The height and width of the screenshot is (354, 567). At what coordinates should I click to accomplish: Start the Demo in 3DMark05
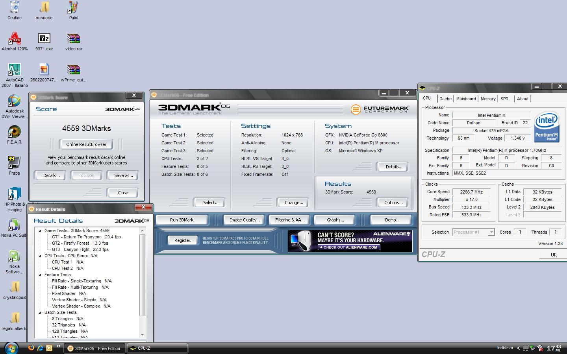tap(392, 220)
